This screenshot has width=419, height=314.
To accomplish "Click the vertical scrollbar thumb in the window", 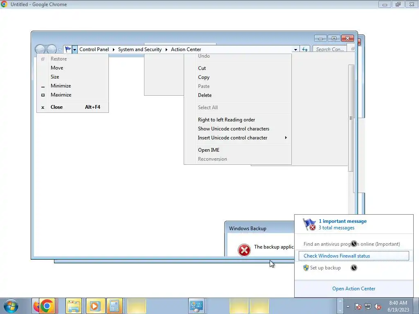I will pyautogui.click(x=351, y=118).
